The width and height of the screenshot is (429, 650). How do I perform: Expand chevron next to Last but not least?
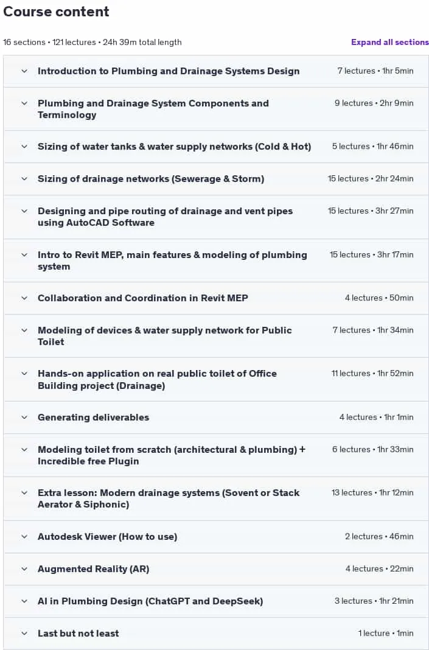click(x=24, y=634)
